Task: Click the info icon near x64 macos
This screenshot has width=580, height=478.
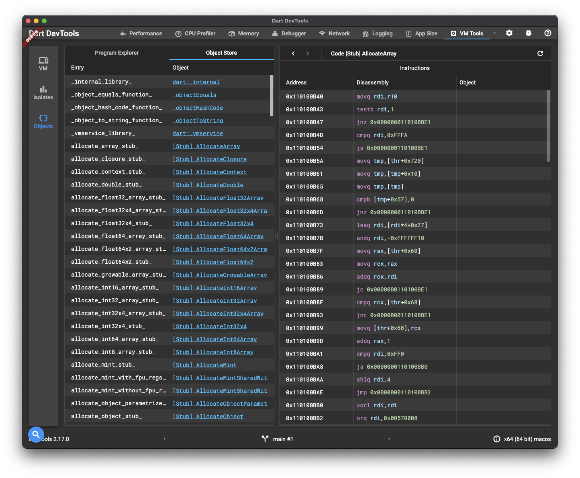Action: pos(496,439)
